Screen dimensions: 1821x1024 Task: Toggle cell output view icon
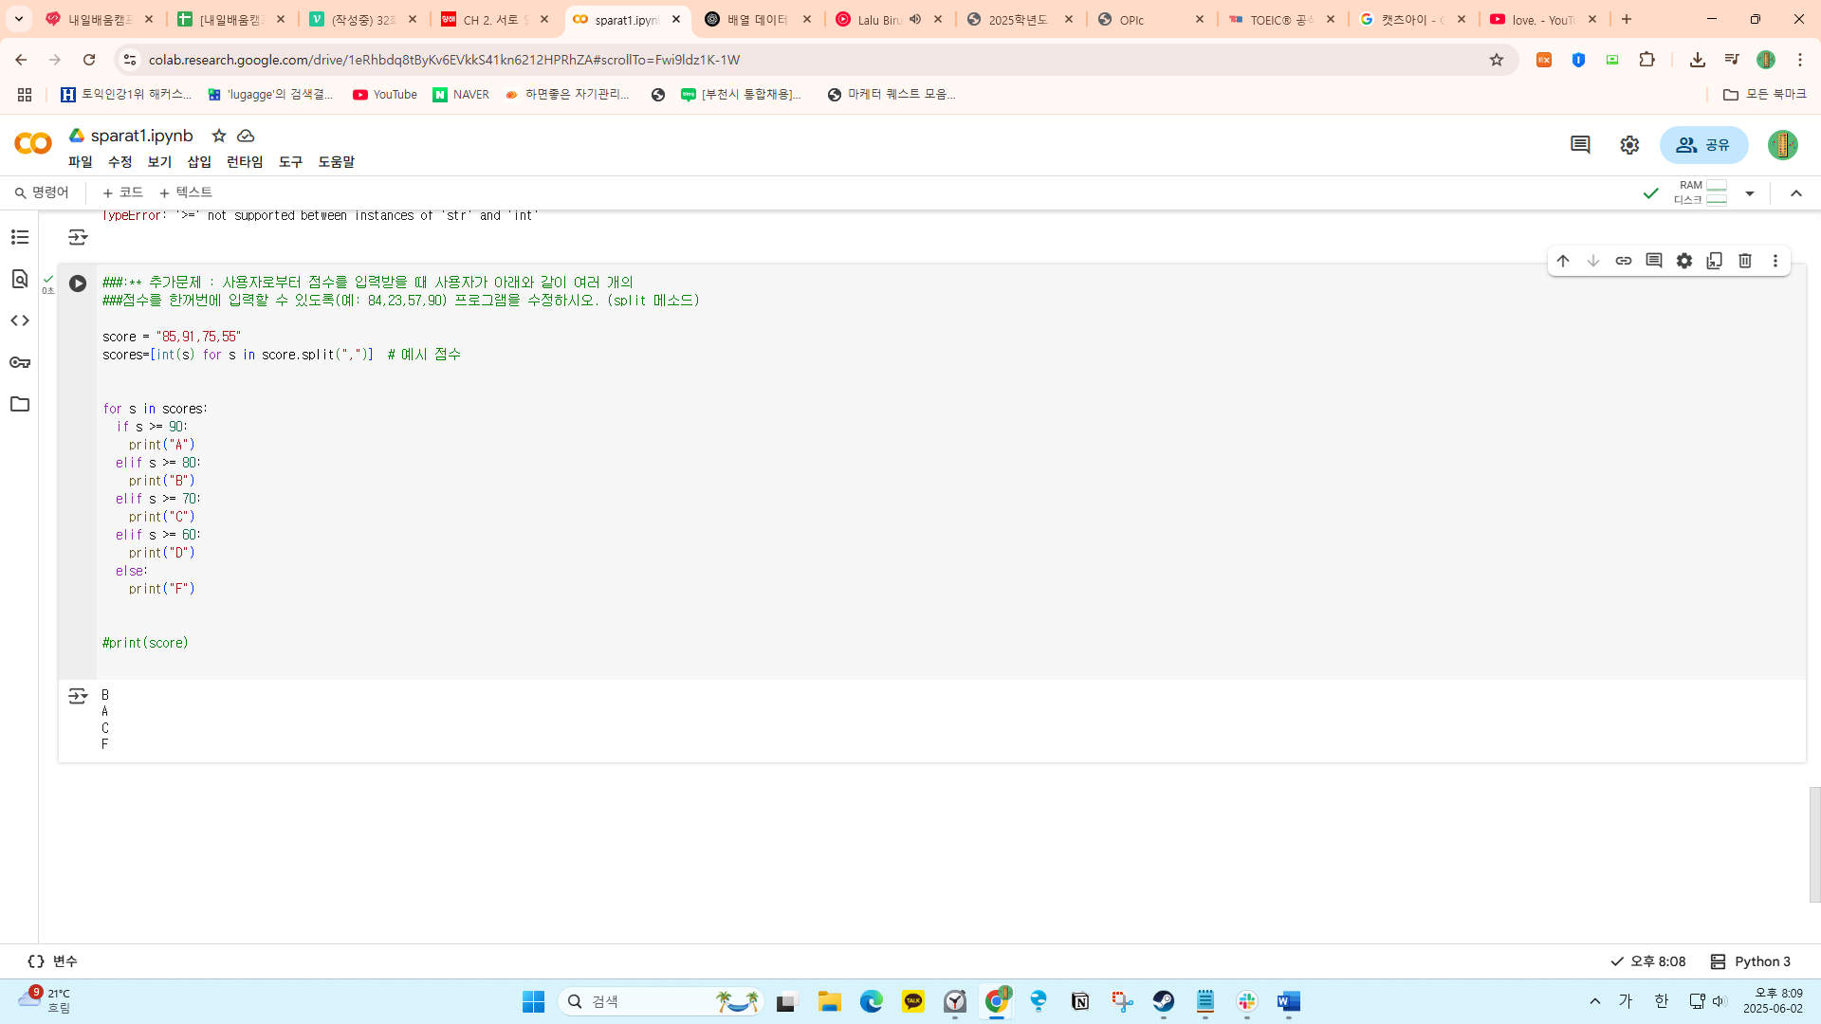78,696
